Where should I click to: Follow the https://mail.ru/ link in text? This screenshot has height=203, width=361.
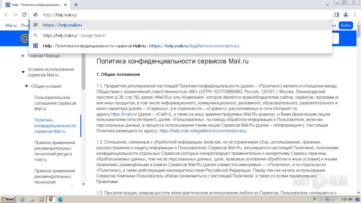point(124,114)
